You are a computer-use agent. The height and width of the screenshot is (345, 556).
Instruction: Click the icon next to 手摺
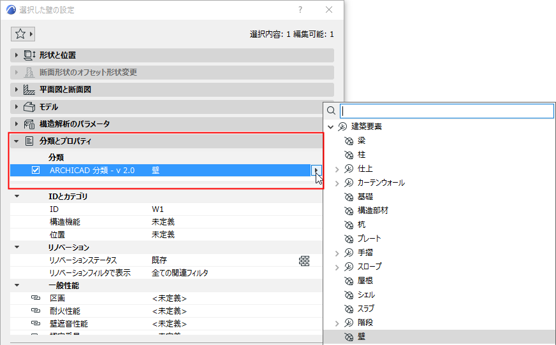pyautogui.click(x=349, y=253)
